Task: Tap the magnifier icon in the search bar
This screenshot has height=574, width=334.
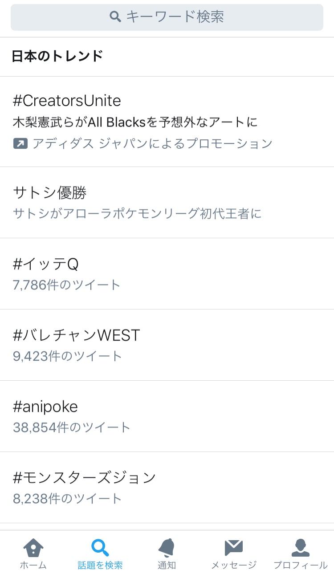Action: (115, 17)
